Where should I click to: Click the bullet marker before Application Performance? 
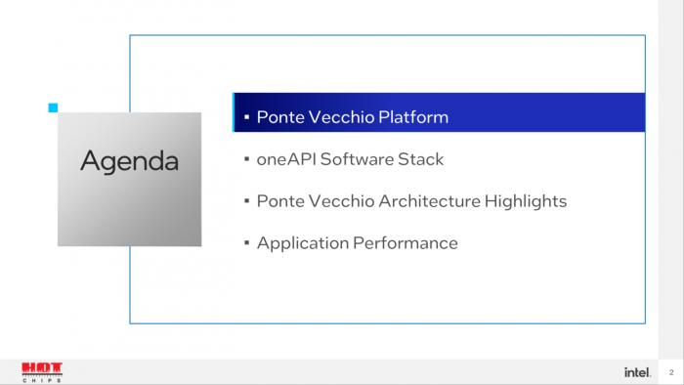tap(247, 243)
